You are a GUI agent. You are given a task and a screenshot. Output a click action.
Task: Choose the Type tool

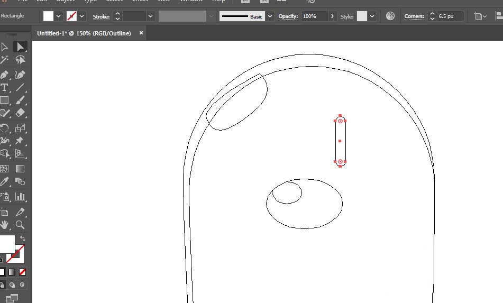5,88
